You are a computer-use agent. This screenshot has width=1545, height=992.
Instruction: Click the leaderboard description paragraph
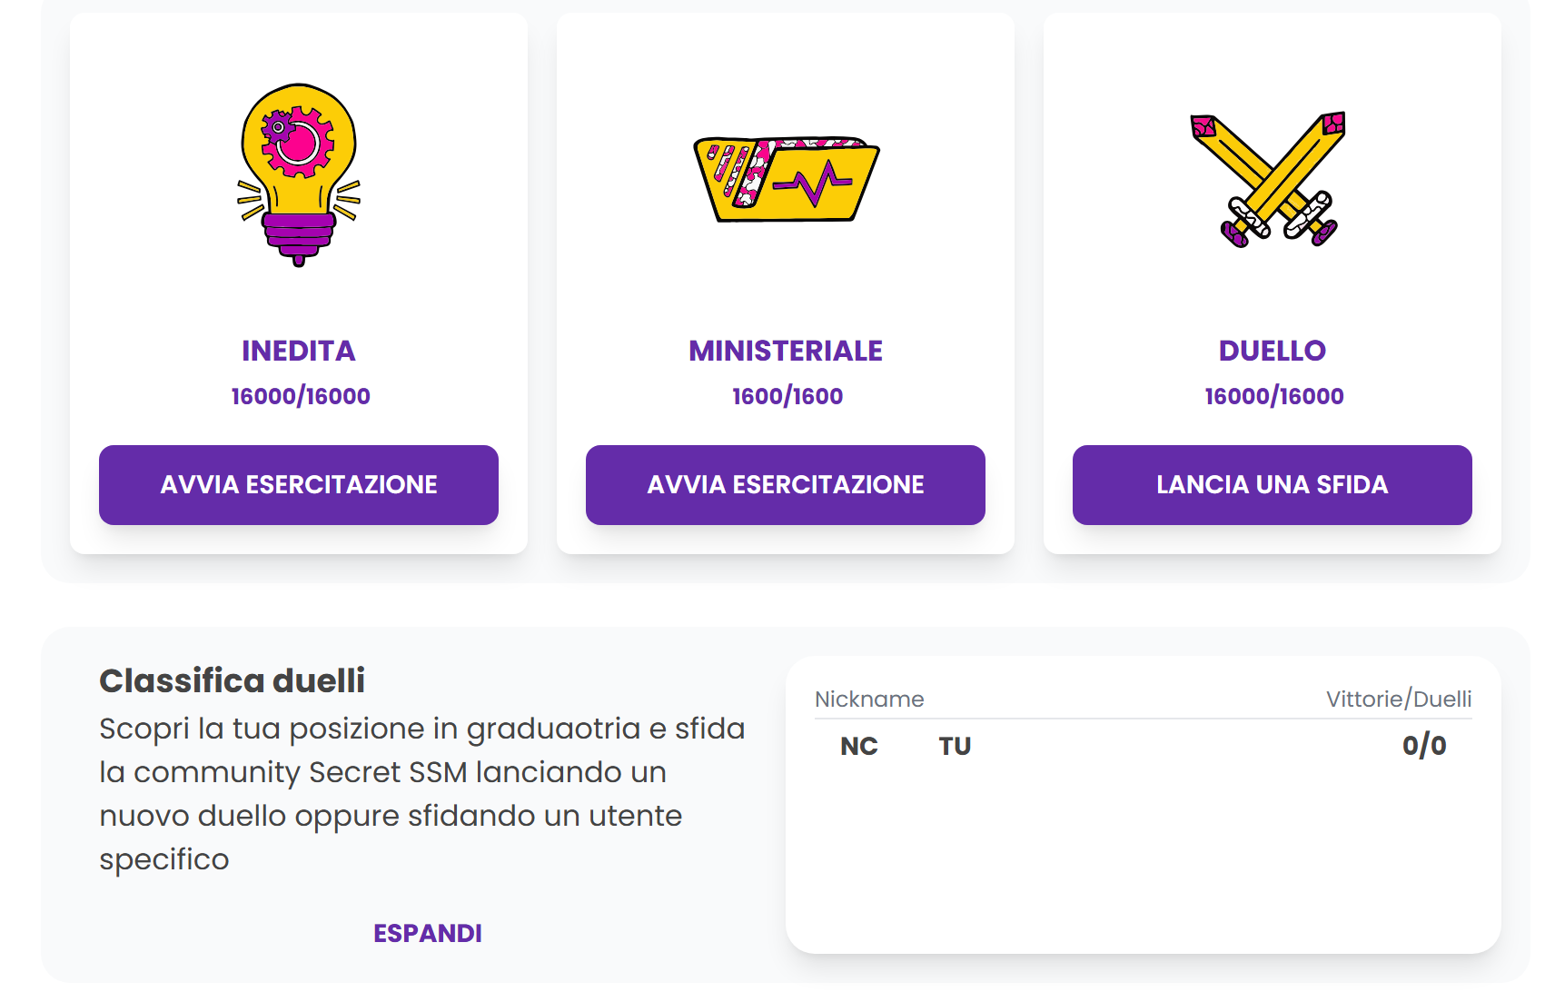pyautogui.click(x=422, y=793)
